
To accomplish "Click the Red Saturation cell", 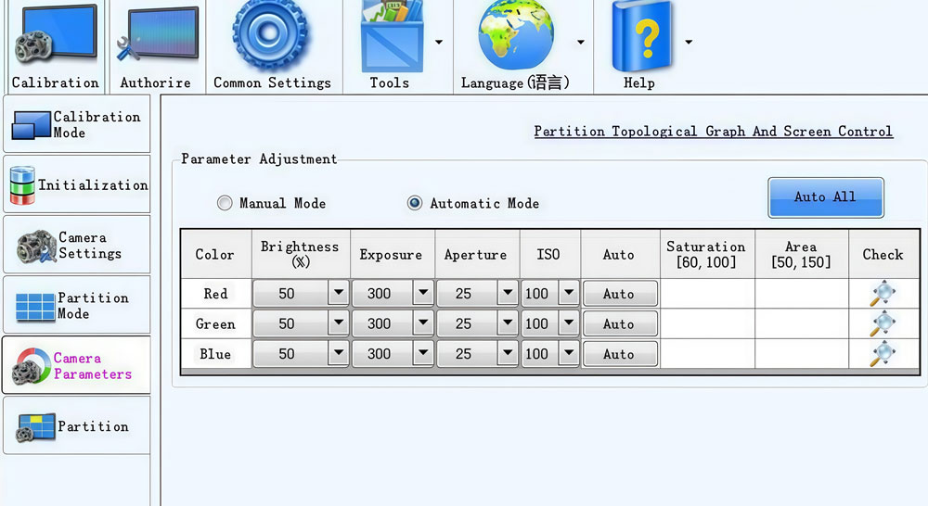I will (x=707, y=294).
